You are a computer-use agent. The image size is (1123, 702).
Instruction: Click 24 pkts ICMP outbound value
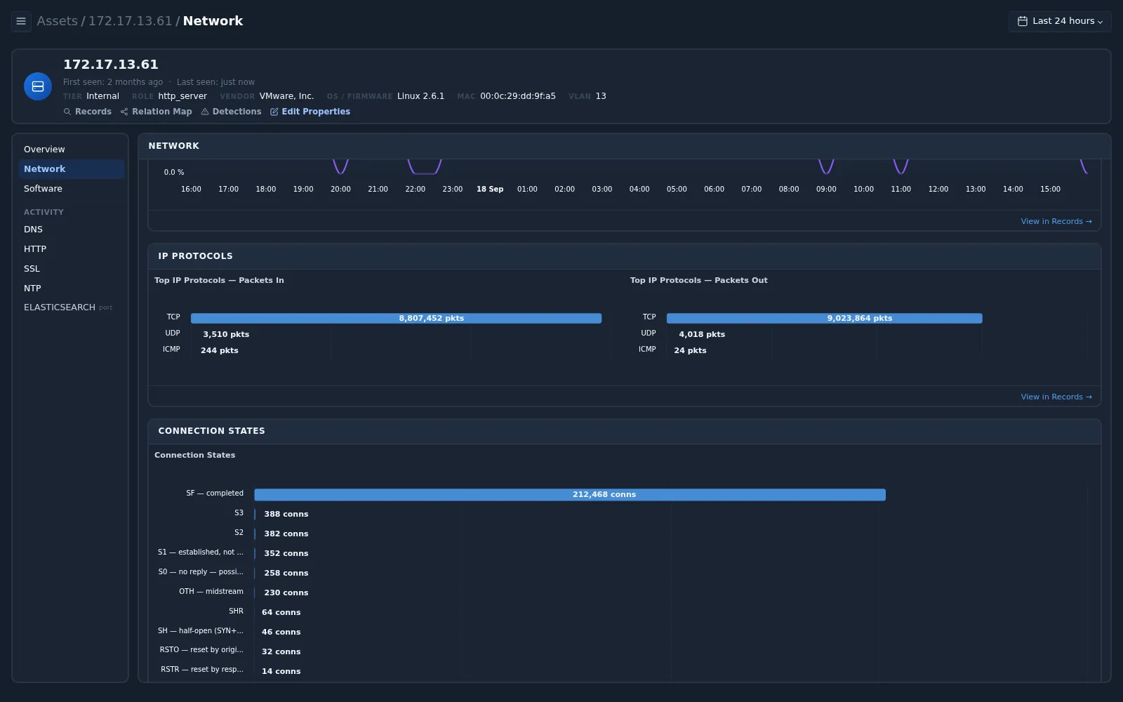coord(691,351)
